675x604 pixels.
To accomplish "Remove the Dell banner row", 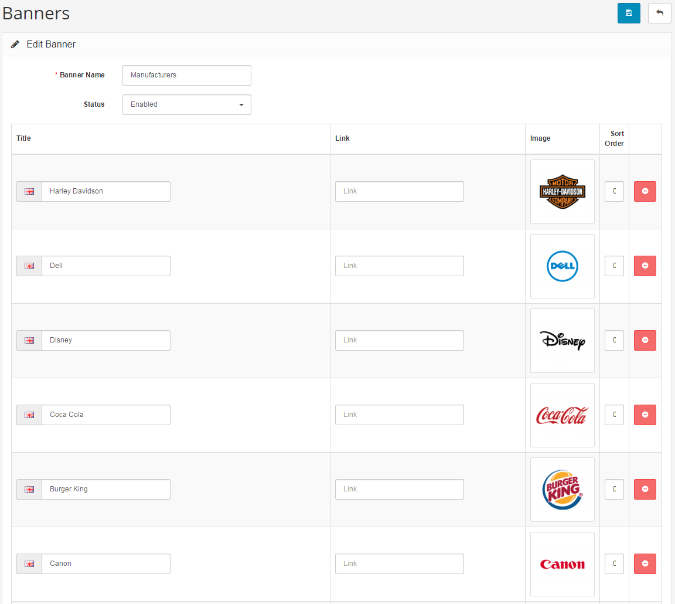I will point(645,266).
